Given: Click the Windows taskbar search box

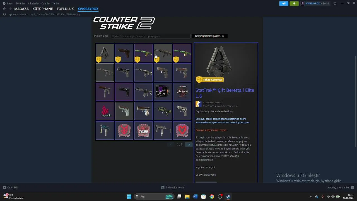Looking at the screenshot, I should click(154, 197).
